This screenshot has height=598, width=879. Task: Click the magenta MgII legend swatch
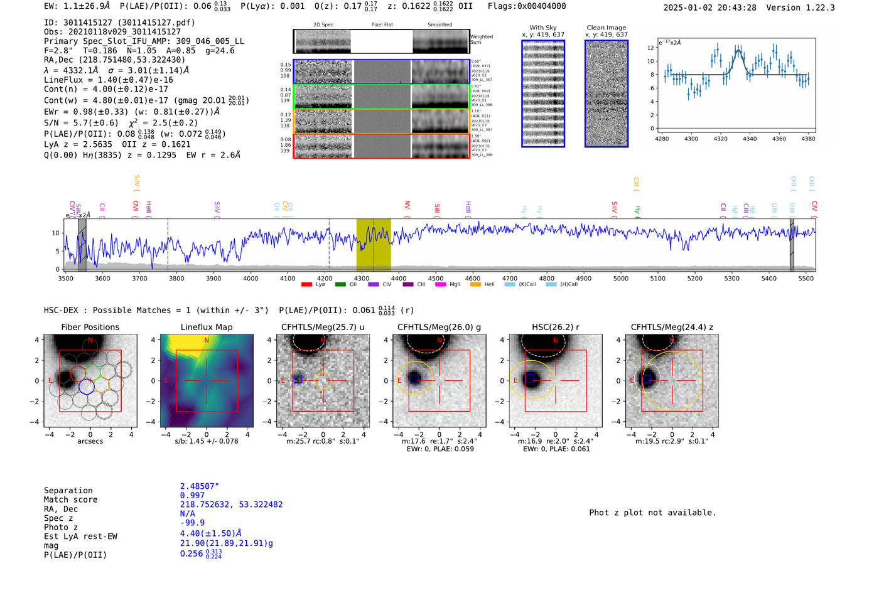tap(440, 284)
